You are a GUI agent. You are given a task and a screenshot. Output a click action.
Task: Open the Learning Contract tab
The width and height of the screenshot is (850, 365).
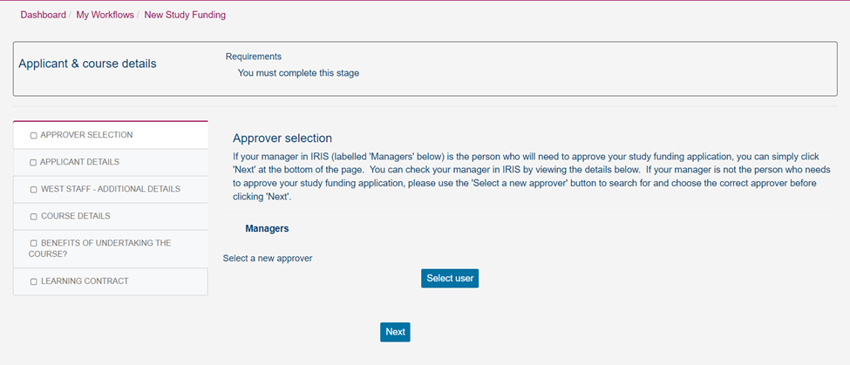[84, 281]
